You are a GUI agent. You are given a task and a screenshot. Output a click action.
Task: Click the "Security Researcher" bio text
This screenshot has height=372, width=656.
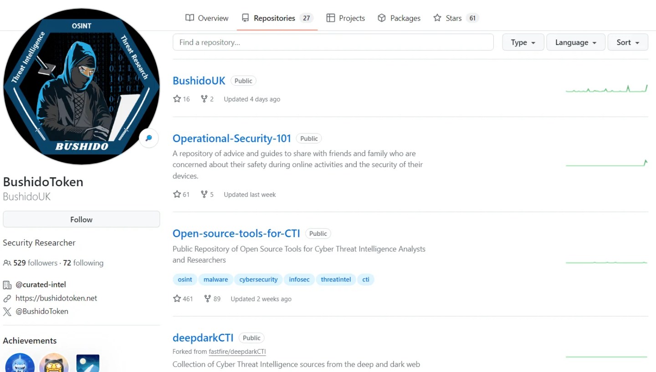[39, 243]
